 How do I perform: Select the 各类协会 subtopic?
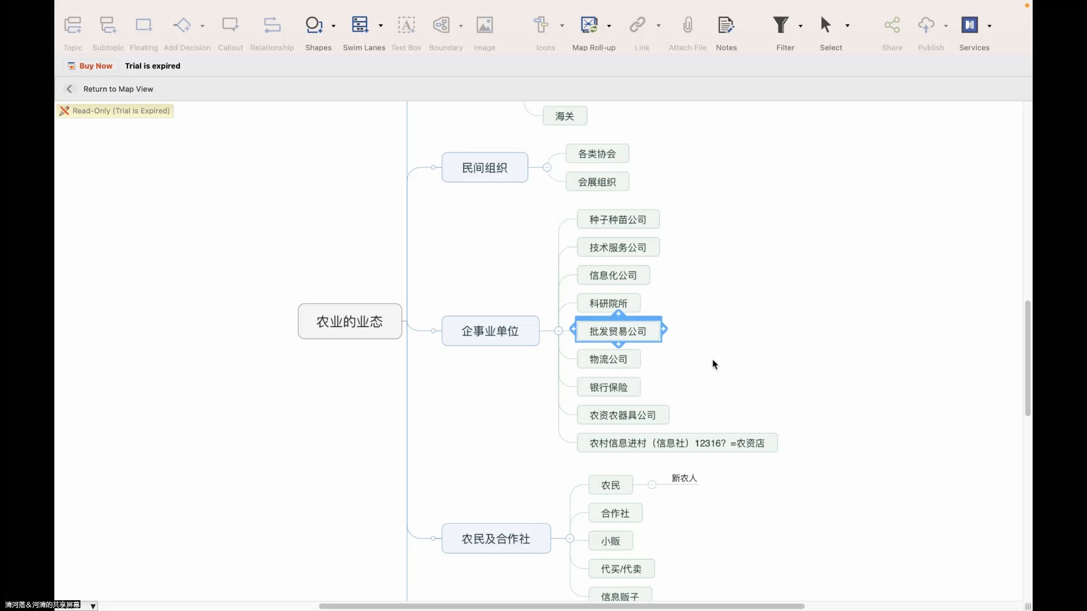[x=597, y=154]
